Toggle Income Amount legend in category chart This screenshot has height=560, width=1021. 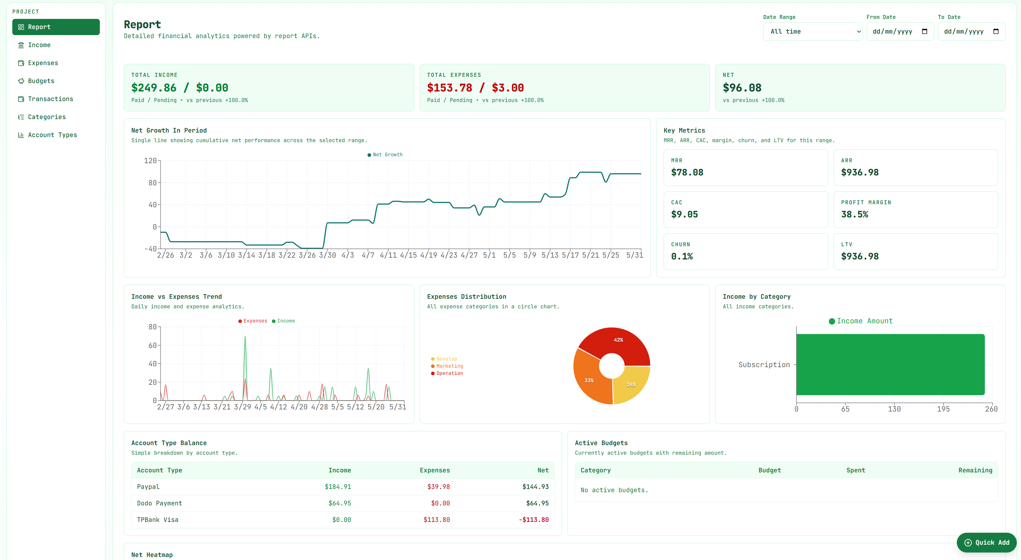click(x=861, y=321)
